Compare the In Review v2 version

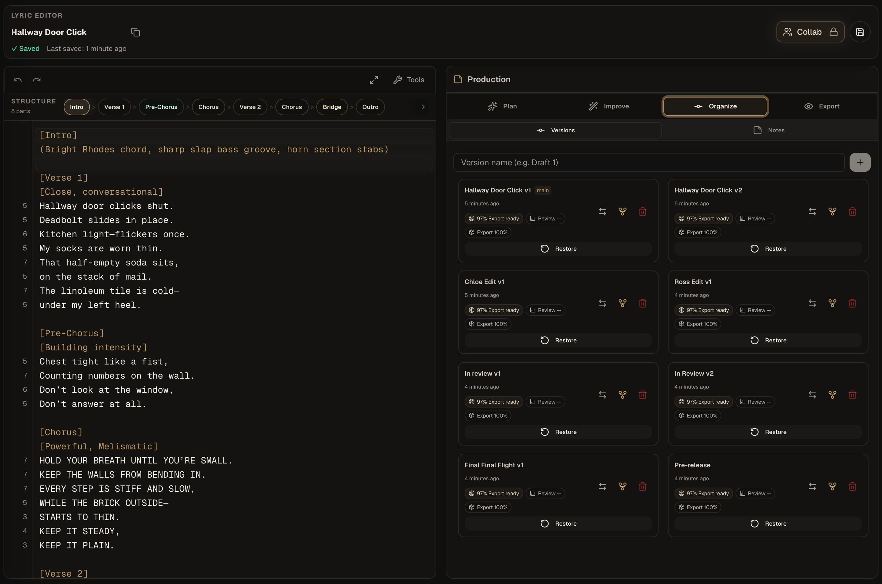coord(812,395)
